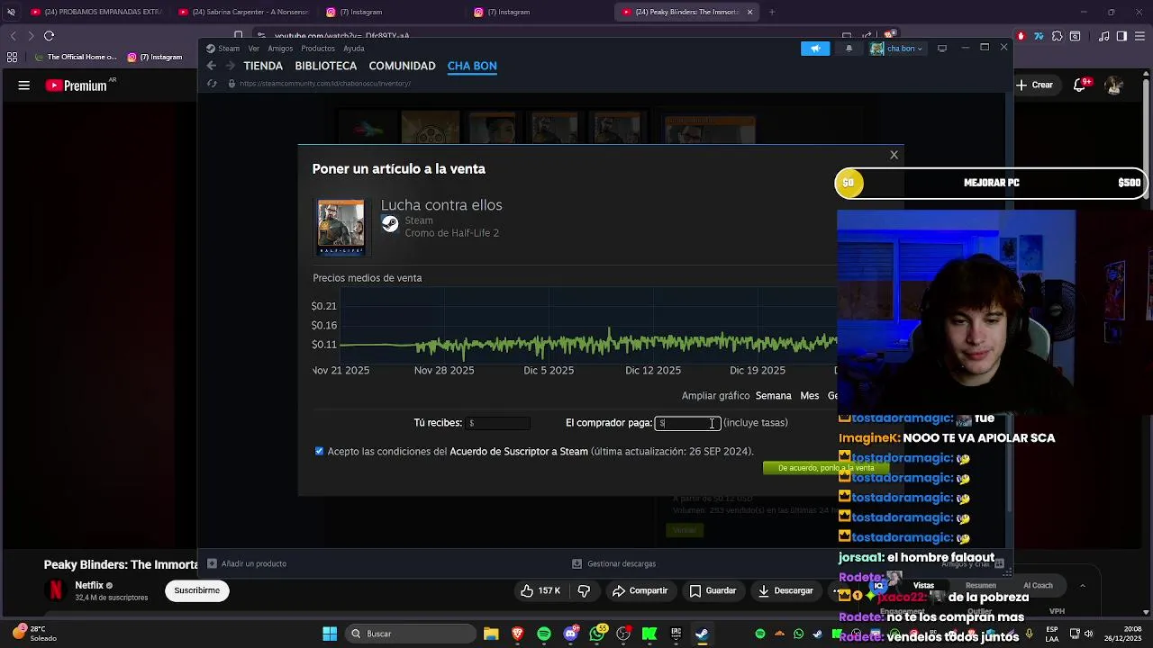The width and height of the screenshot is (1153, 648).
Task: Save video with Guardar button
Action: tap(712, 590)
